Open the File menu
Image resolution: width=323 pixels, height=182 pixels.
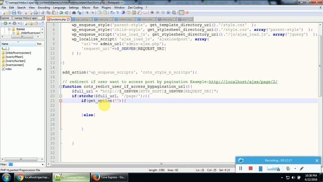[x=4, y=8]
